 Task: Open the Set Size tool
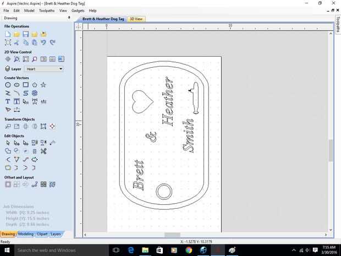click(x=16, y=126)
